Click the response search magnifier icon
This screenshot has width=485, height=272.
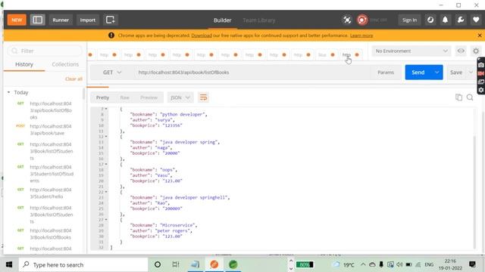pos(470,97)
